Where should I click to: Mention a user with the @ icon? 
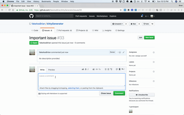pos(117,69)
